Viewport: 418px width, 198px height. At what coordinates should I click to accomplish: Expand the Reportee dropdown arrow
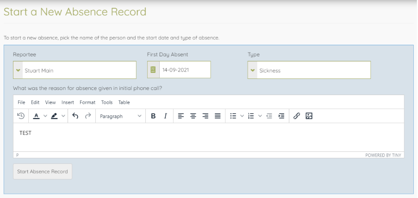[x=18, y=70]
